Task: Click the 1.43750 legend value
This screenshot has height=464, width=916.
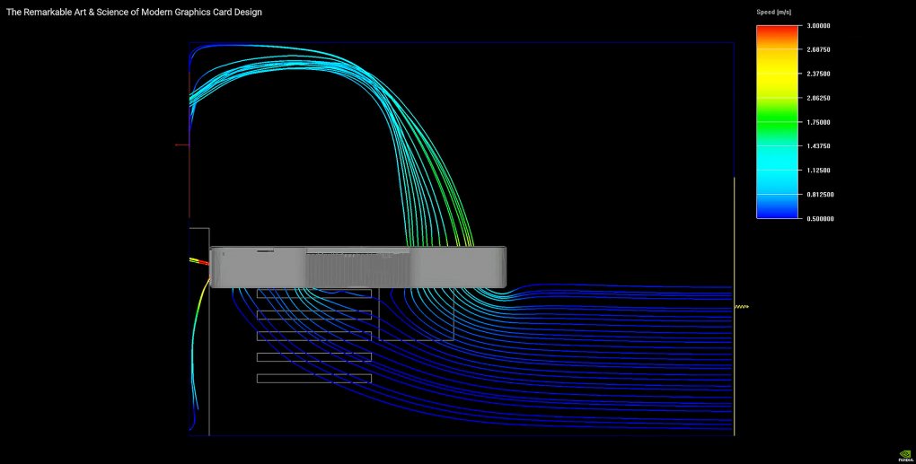Action: [818, 146]
